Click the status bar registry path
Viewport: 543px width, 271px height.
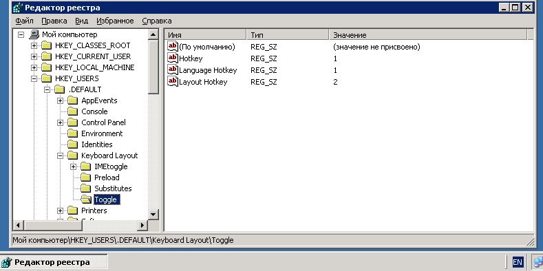coord(123,240)
